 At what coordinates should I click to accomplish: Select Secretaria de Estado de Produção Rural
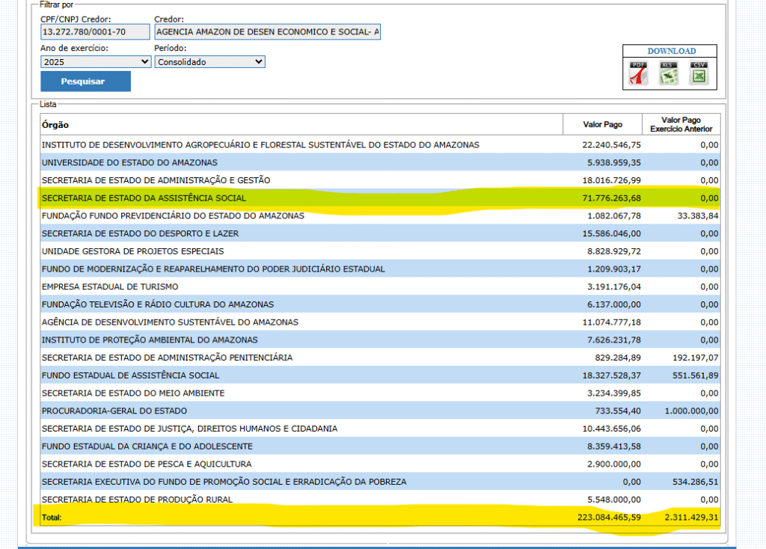point(380,500)
